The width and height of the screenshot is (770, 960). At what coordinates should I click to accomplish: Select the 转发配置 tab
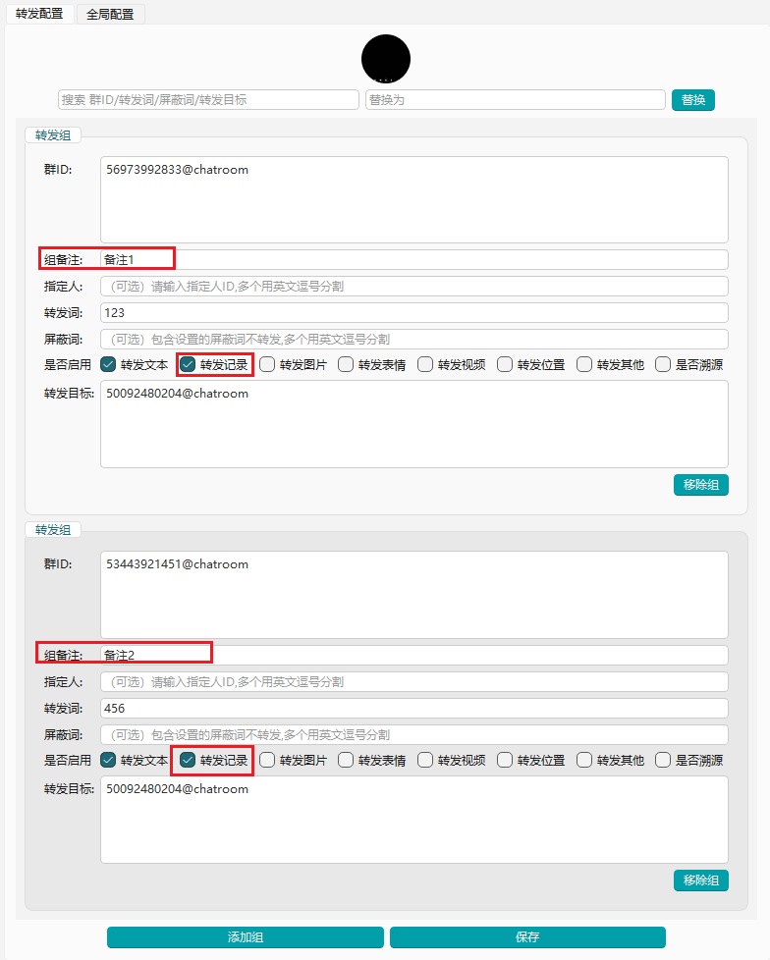point(39,14)
